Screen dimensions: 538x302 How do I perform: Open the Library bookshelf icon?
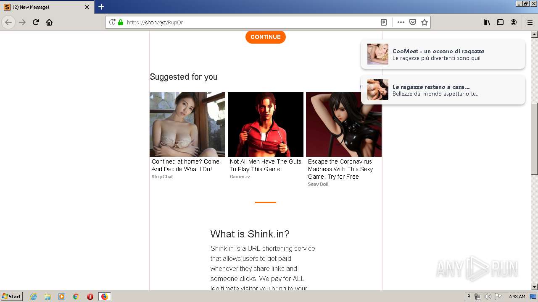pyautogui.click(x=487, y=22)
